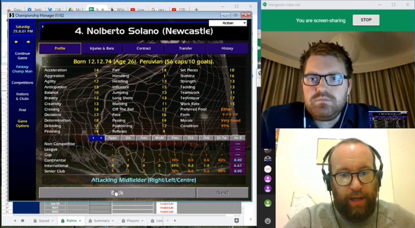Select the lower purple participant avatar

[268, 189]
